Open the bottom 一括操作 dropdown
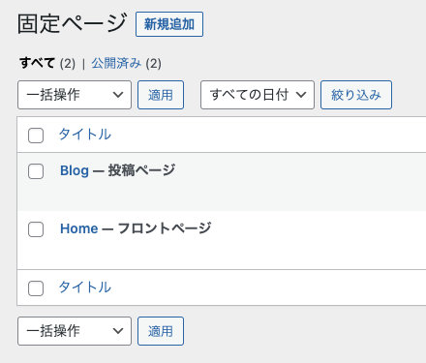Image resolution: width=426 pixels, height=363 pixels. click(x=75, y=331)
